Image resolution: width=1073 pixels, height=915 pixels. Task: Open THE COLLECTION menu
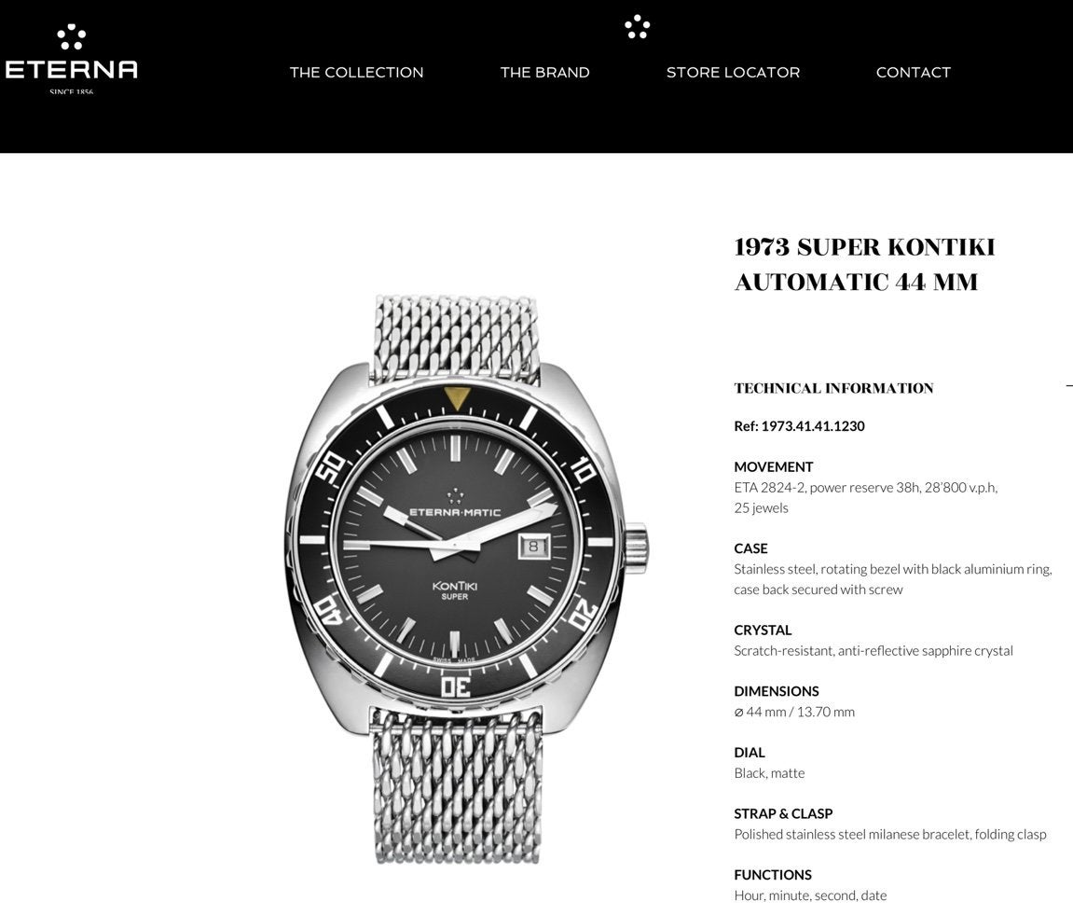pyautogui.click(x=356, y=73)
